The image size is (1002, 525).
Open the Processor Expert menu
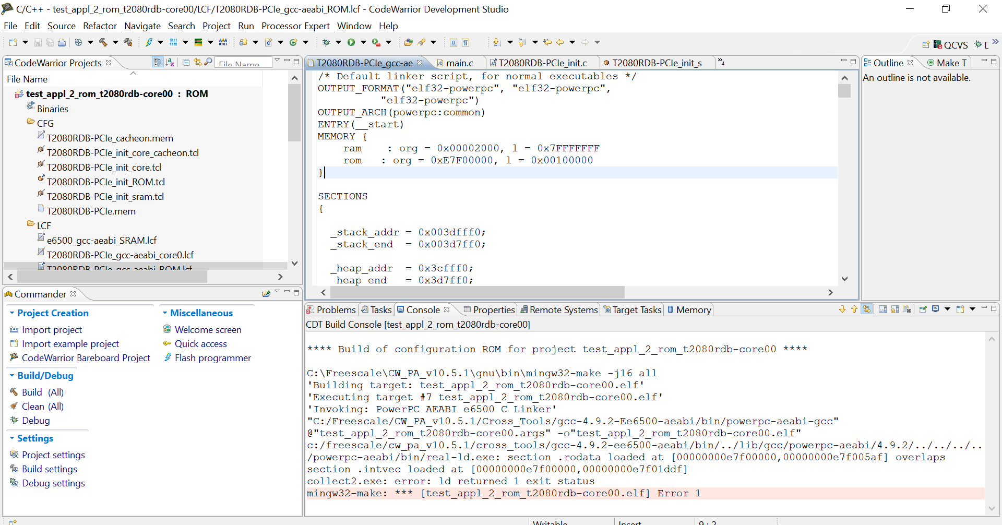[x=295, y=26]
